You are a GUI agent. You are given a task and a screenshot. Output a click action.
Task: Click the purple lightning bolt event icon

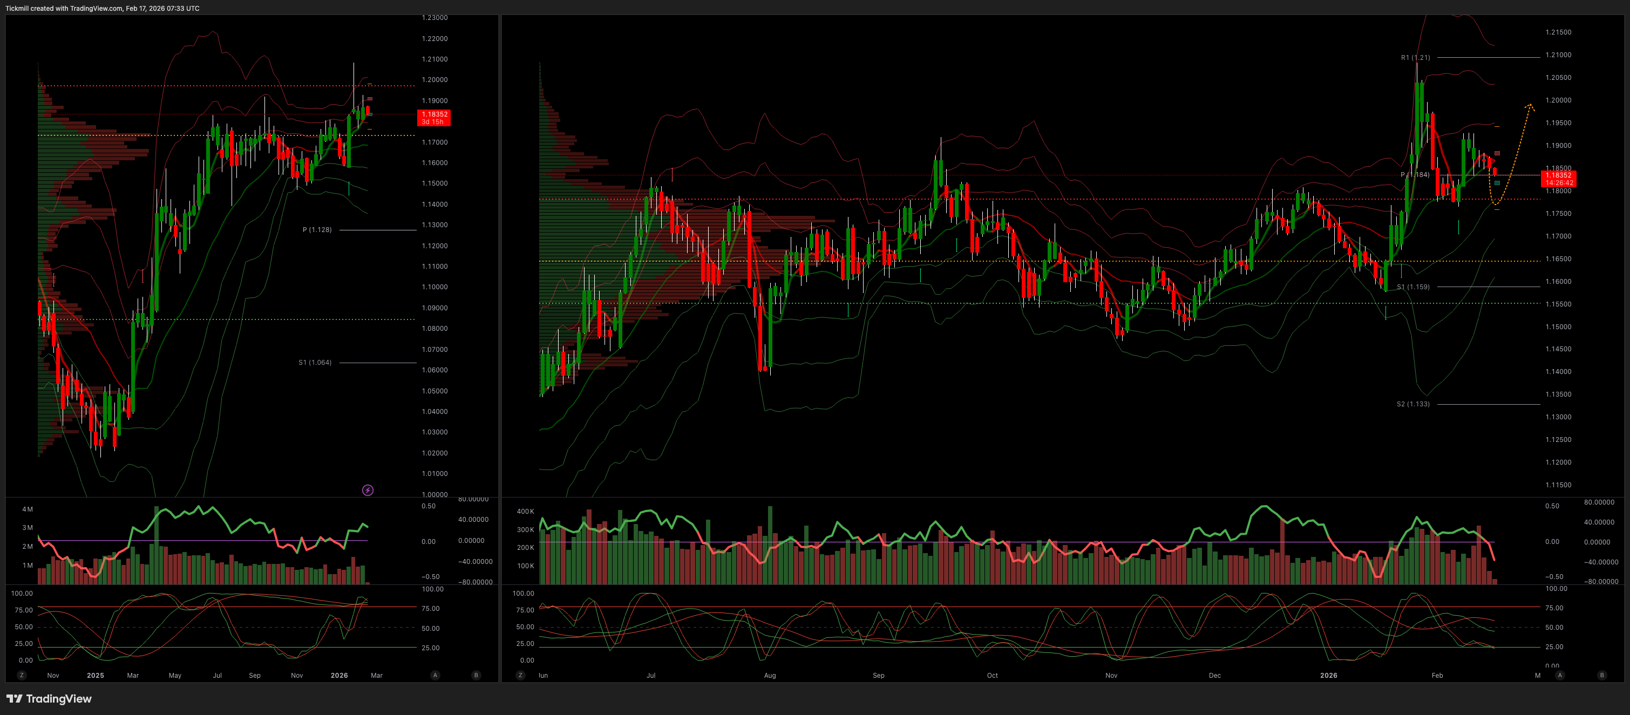[368, 490]
